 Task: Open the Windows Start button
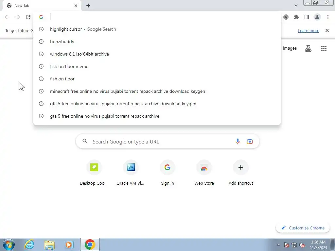tap(9, 244)
